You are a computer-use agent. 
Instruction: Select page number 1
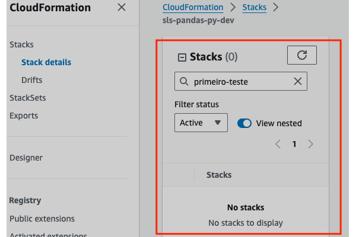(x=294, y=144)
